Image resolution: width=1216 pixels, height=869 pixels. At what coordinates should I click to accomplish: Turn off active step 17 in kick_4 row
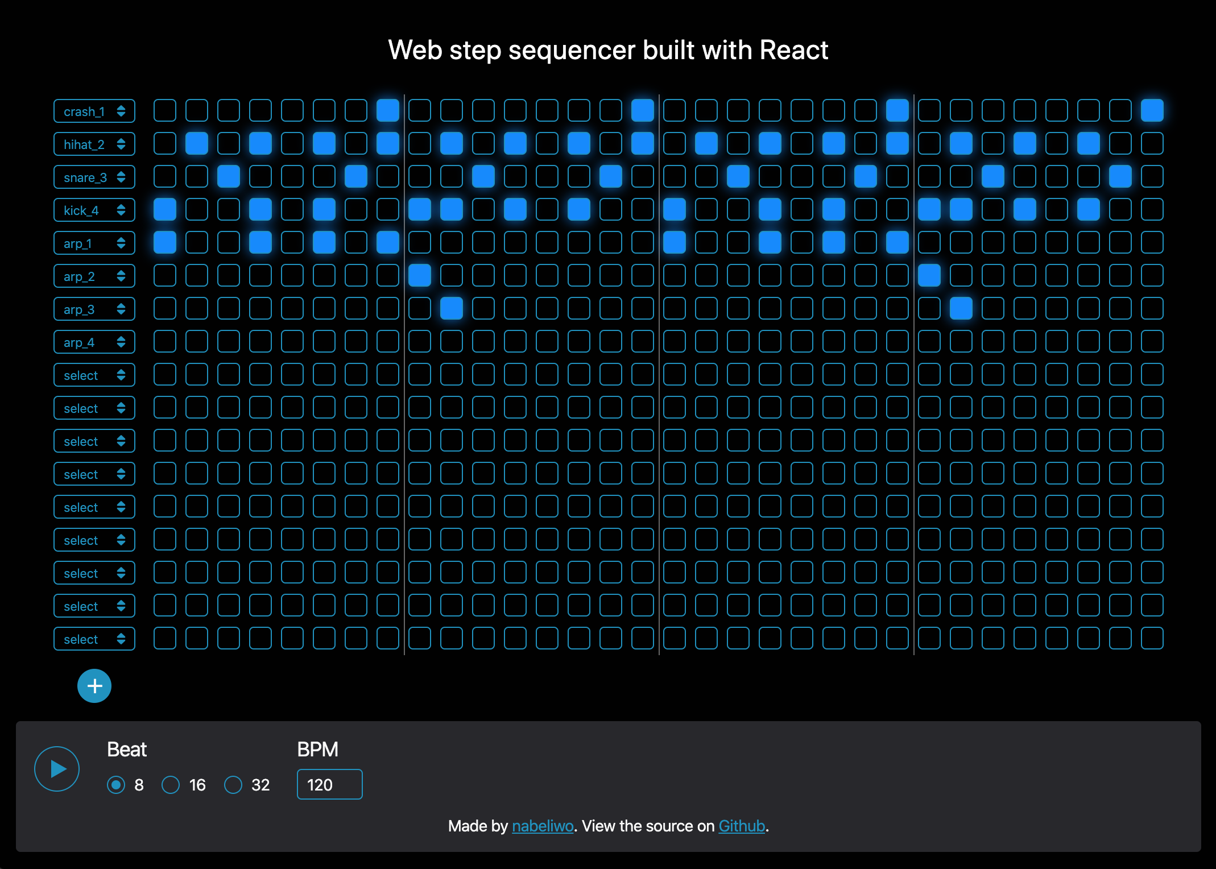pos(675,209)
